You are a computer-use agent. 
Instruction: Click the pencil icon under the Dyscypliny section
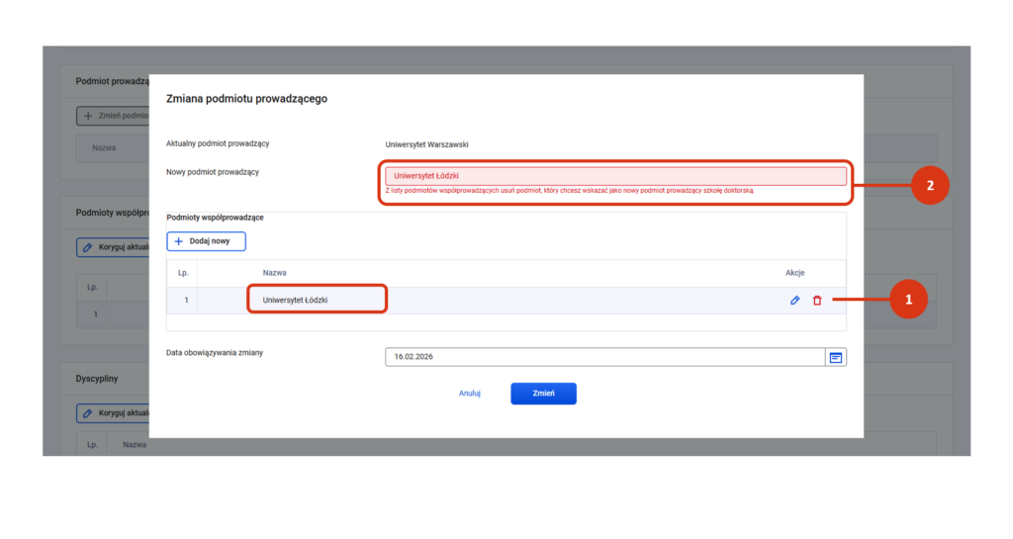[88, 412]
